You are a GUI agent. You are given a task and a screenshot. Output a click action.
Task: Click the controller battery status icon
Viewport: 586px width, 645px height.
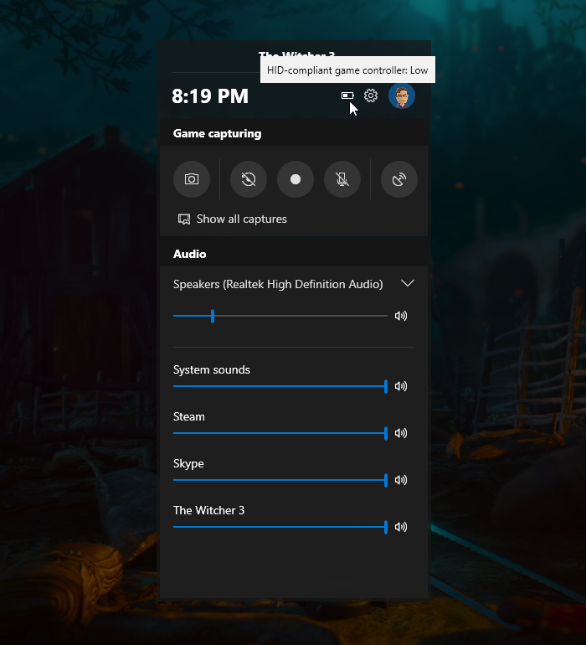pos(347,95)
